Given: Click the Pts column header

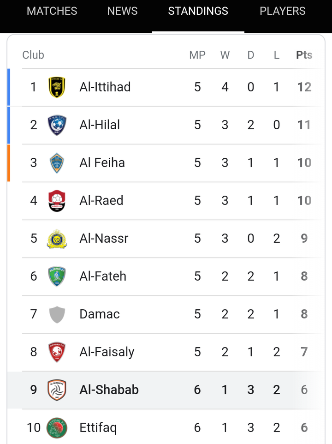Looking at the screenshot, I should pyautogui.click(x=304, y=55).
